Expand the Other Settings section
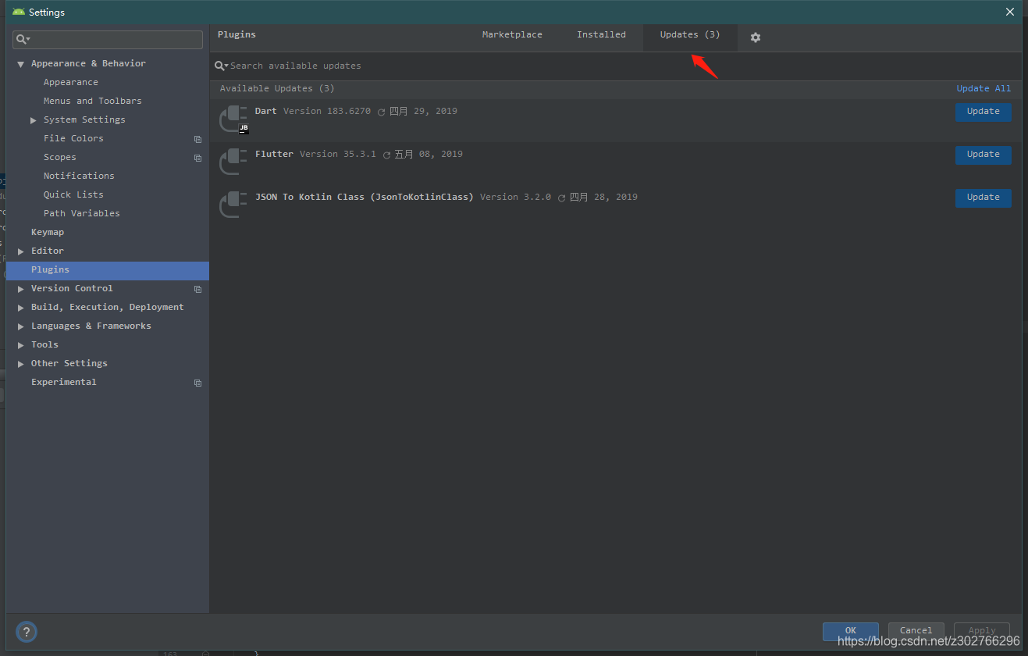The image size is (1028, 656). pos(21,364)
